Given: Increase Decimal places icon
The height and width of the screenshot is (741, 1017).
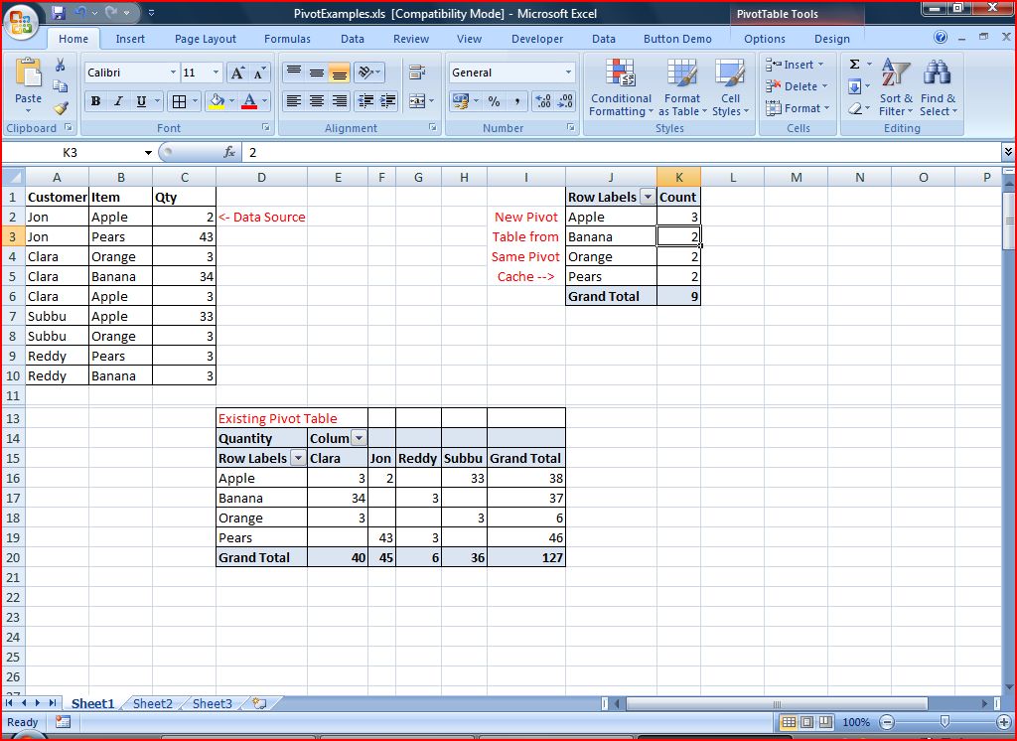Looking at the screenshot, I should pyautogui.click(x=543, y=101).
